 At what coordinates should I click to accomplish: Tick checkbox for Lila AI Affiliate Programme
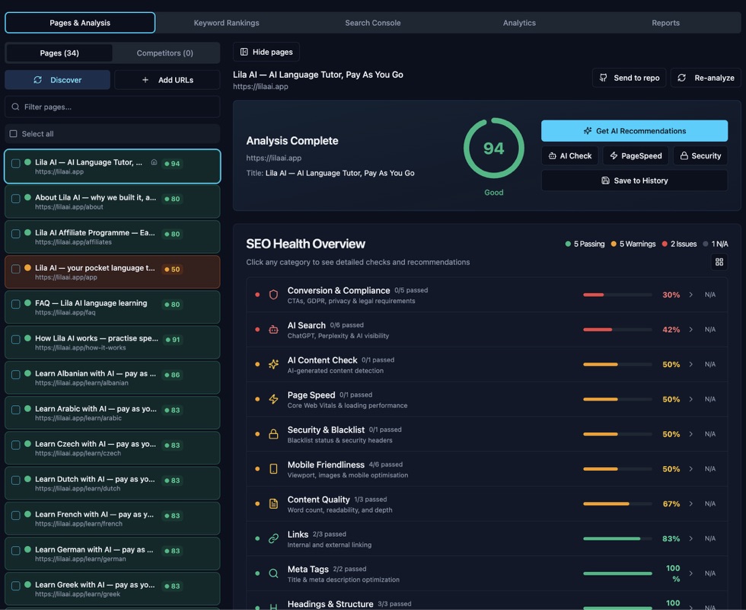(x=16, y=234)
